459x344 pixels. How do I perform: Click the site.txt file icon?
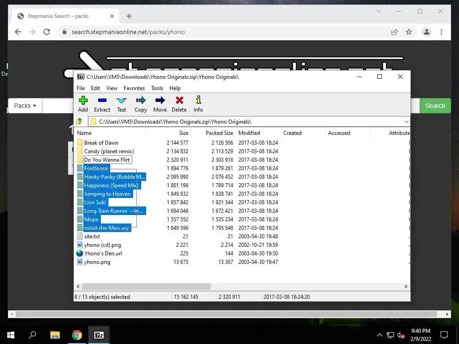80,236
